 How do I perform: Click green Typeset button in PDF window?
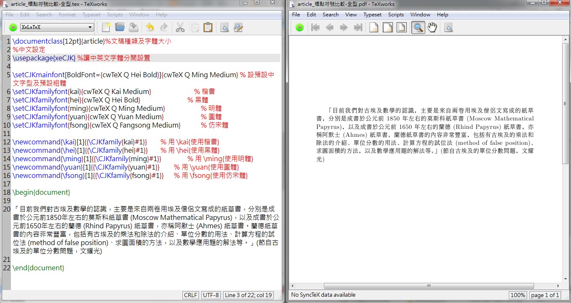300,28
